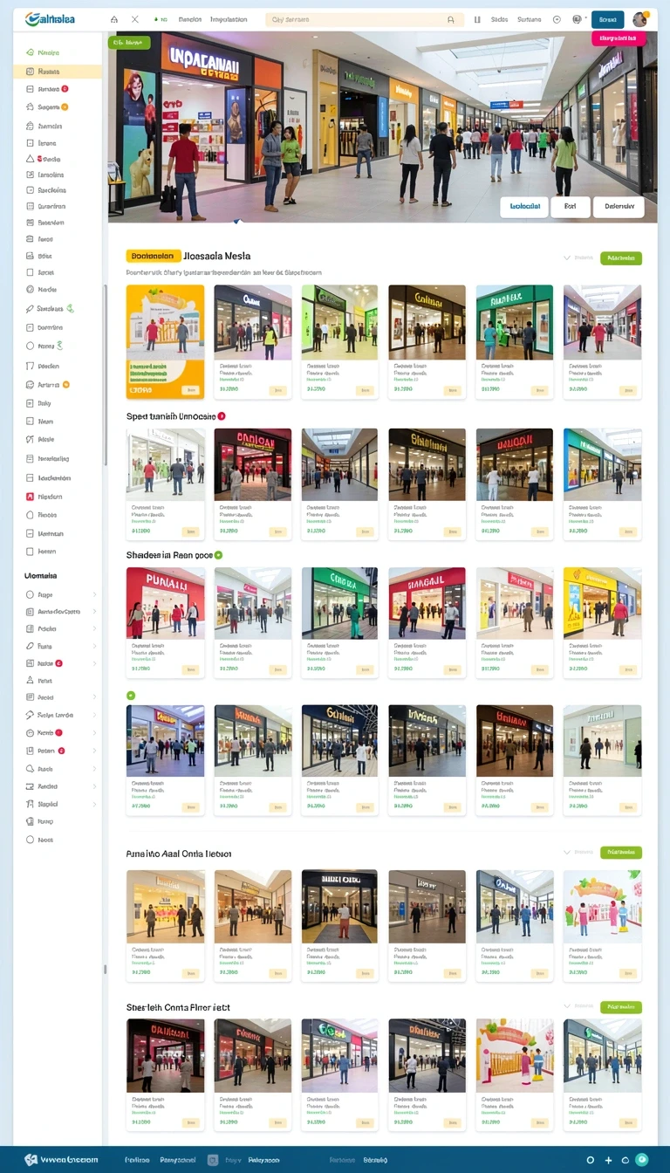Viewport: 670px width, 1173px height.
Task: Click the small square icon among the footer links
Action: [x=213, y=1160]
